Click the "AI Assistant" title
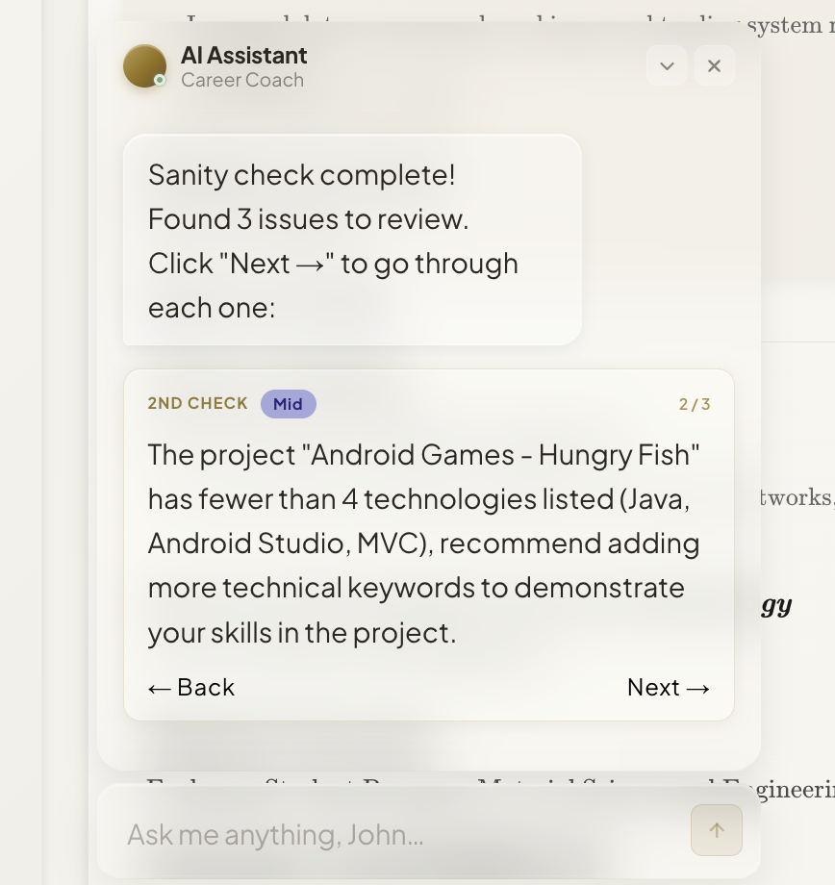835x885 pixels. pos(244,56)
